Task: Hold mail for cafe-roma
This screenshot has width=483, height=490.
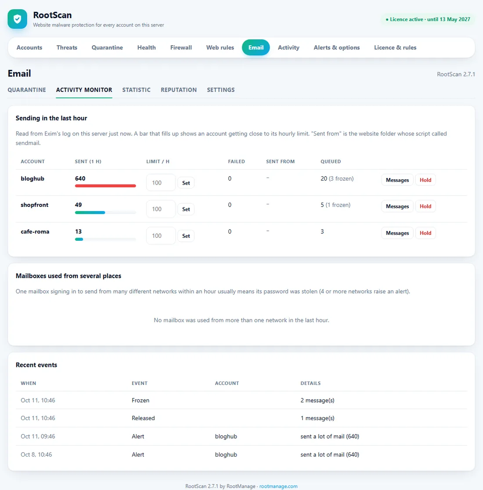Action: tap(425, 233)
